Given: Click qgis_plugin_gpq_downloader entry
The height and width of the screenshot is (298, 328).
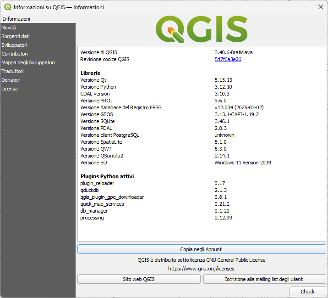Looking at the screenshot, I should [112, 197].
